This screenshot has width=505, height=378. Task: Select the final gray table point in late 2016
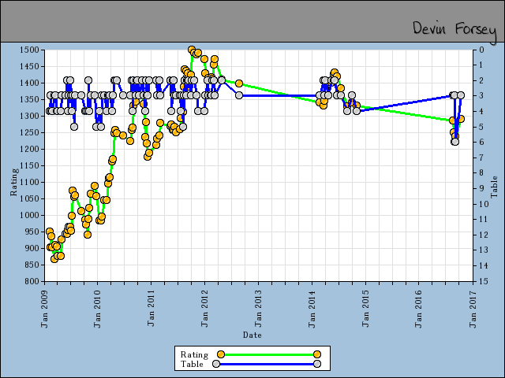click(x=461, y=95)
